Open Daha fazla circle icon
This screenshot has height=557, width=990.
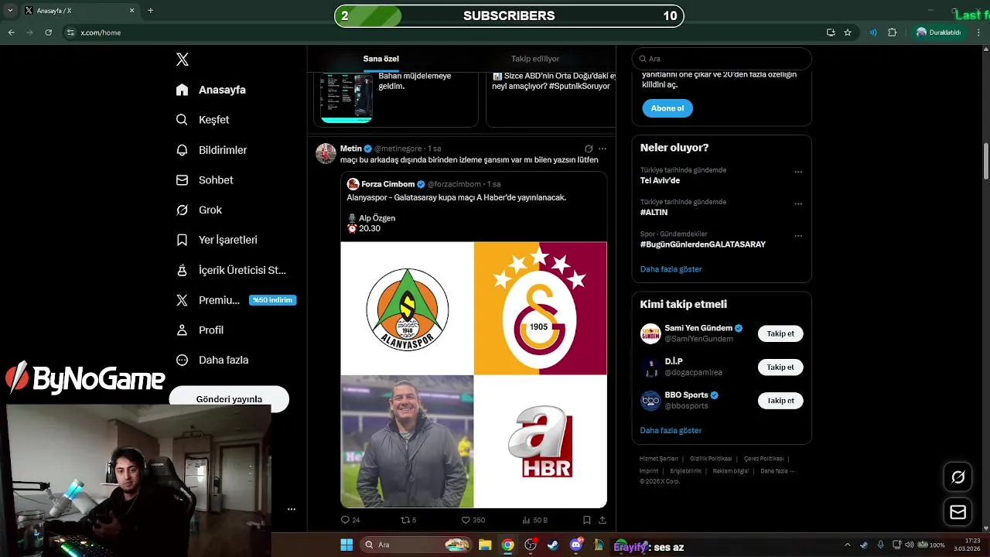coord(182,360)
